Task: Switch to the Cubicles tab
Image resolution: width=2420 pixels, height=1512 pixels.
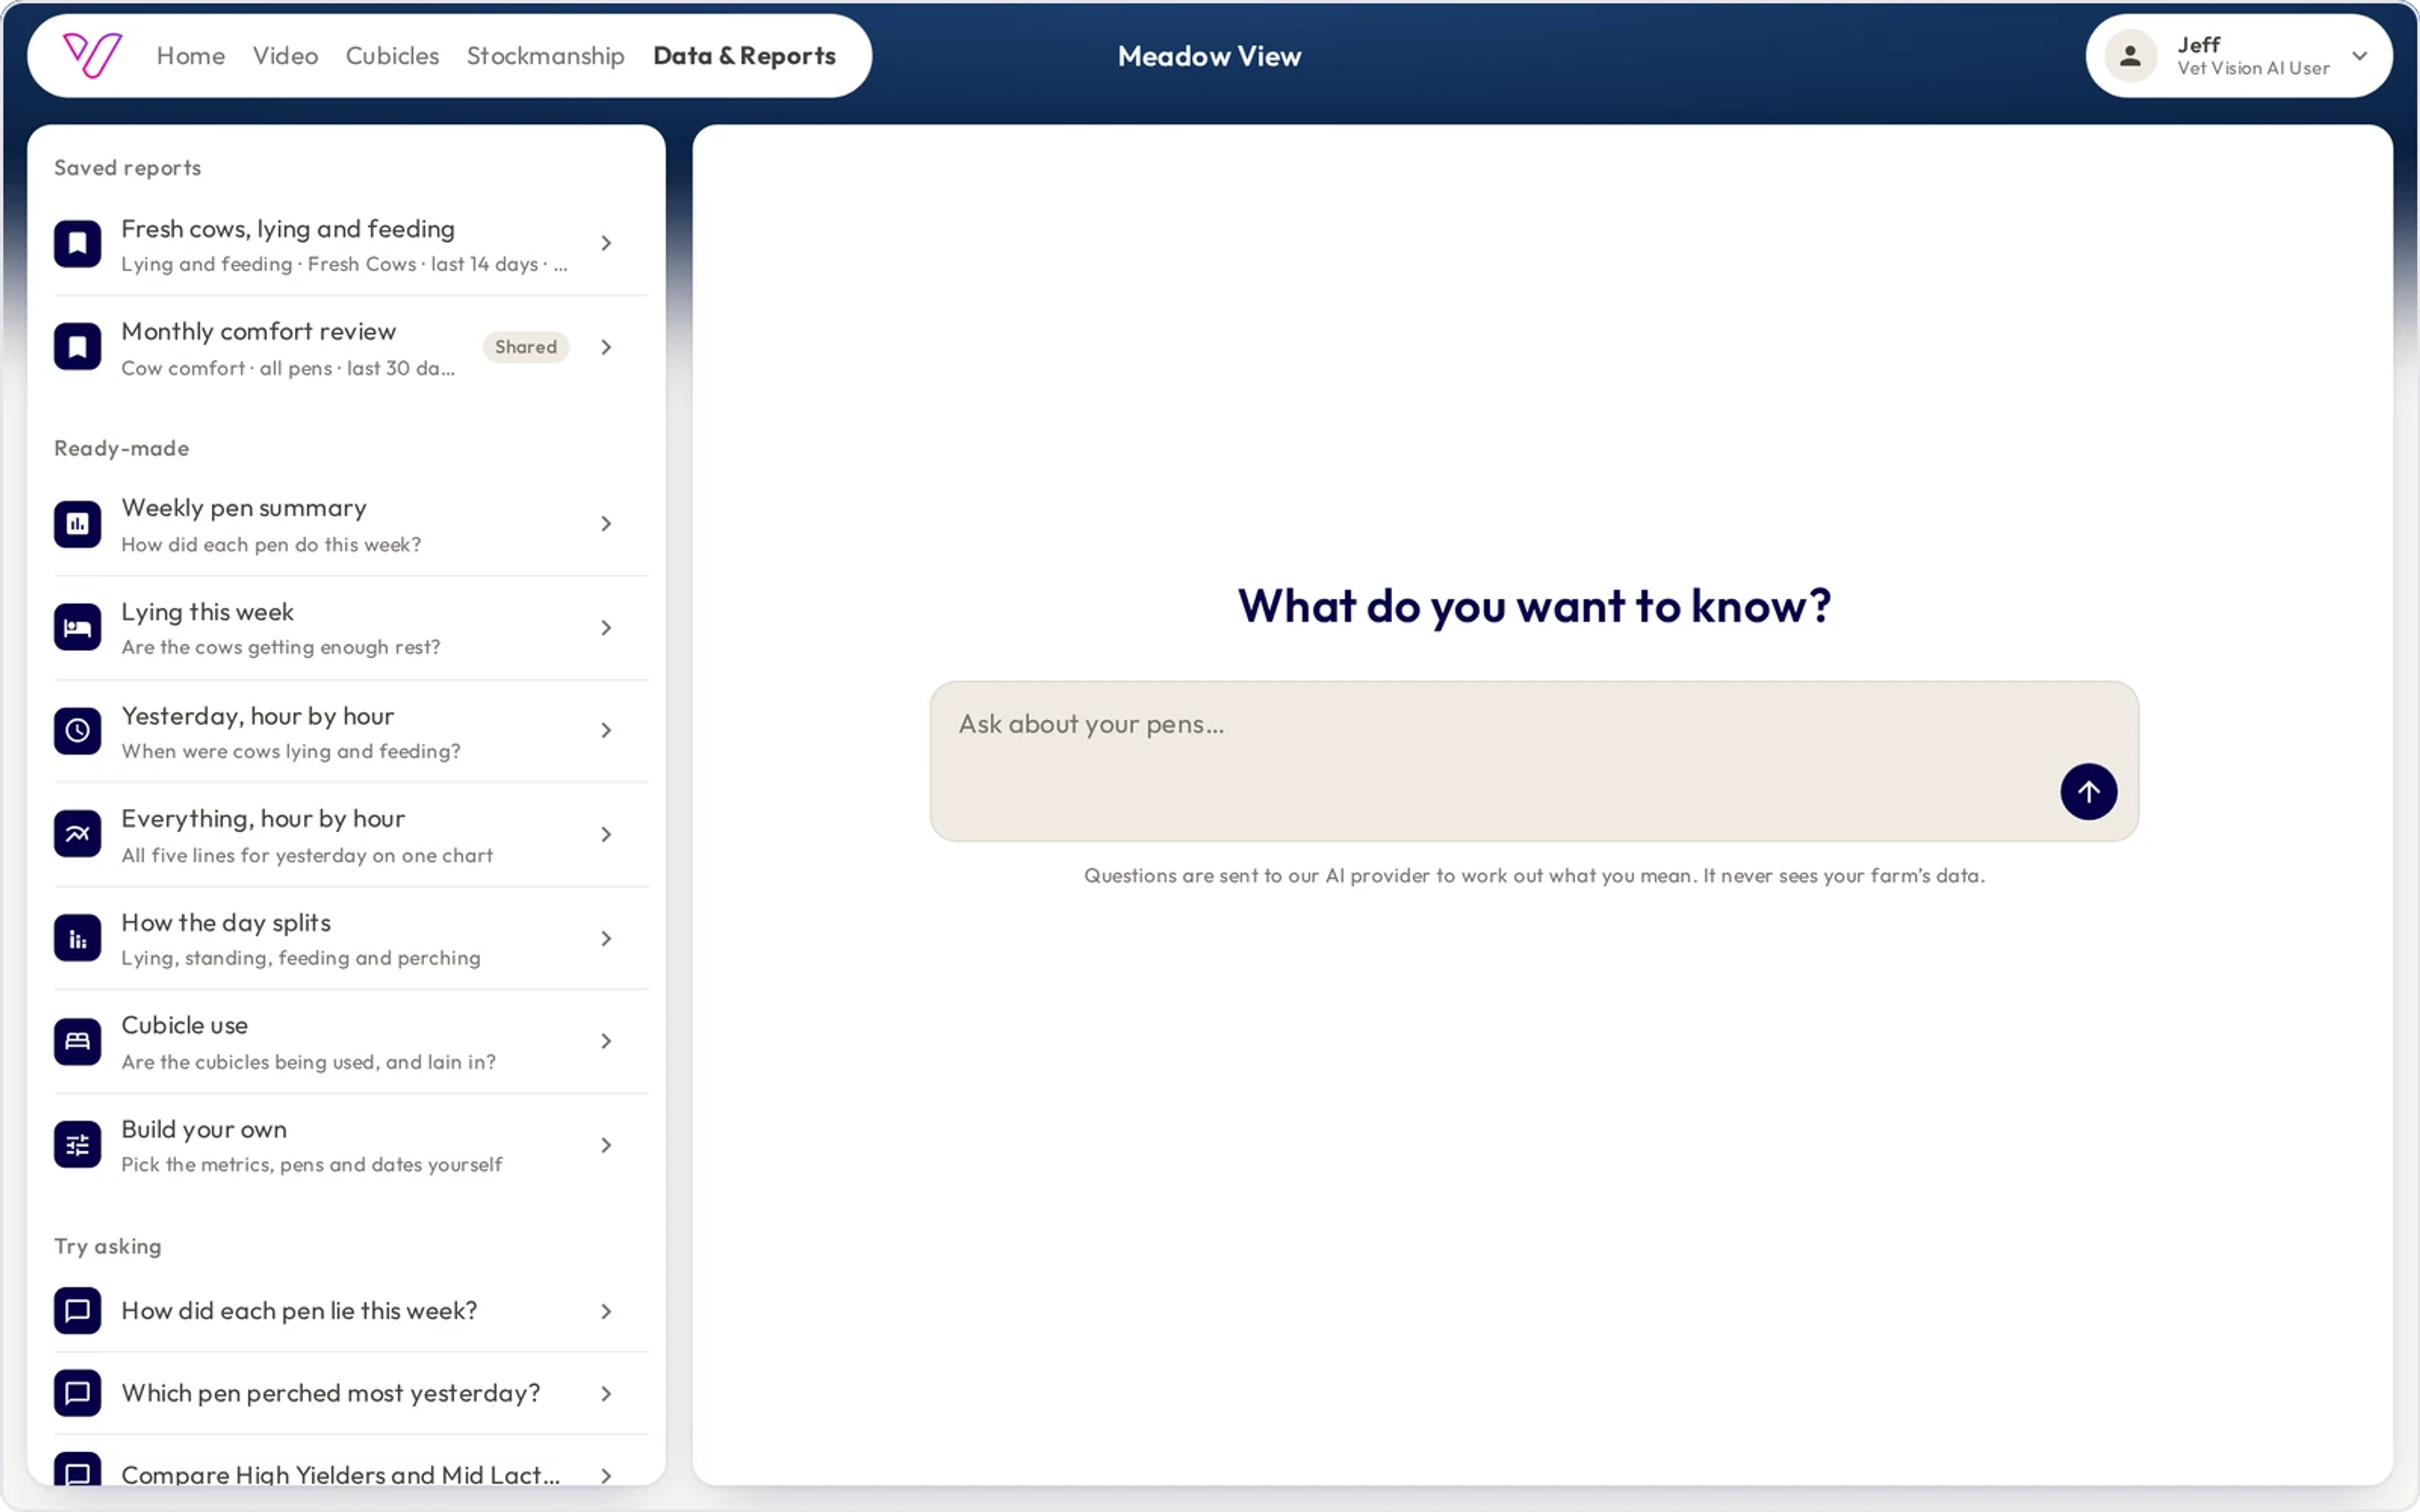Action: tap(392, 56)
